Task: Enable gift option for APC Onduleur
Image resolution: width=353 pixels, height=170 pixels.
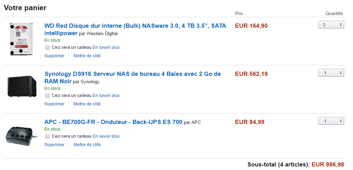Action: (48, 136)
